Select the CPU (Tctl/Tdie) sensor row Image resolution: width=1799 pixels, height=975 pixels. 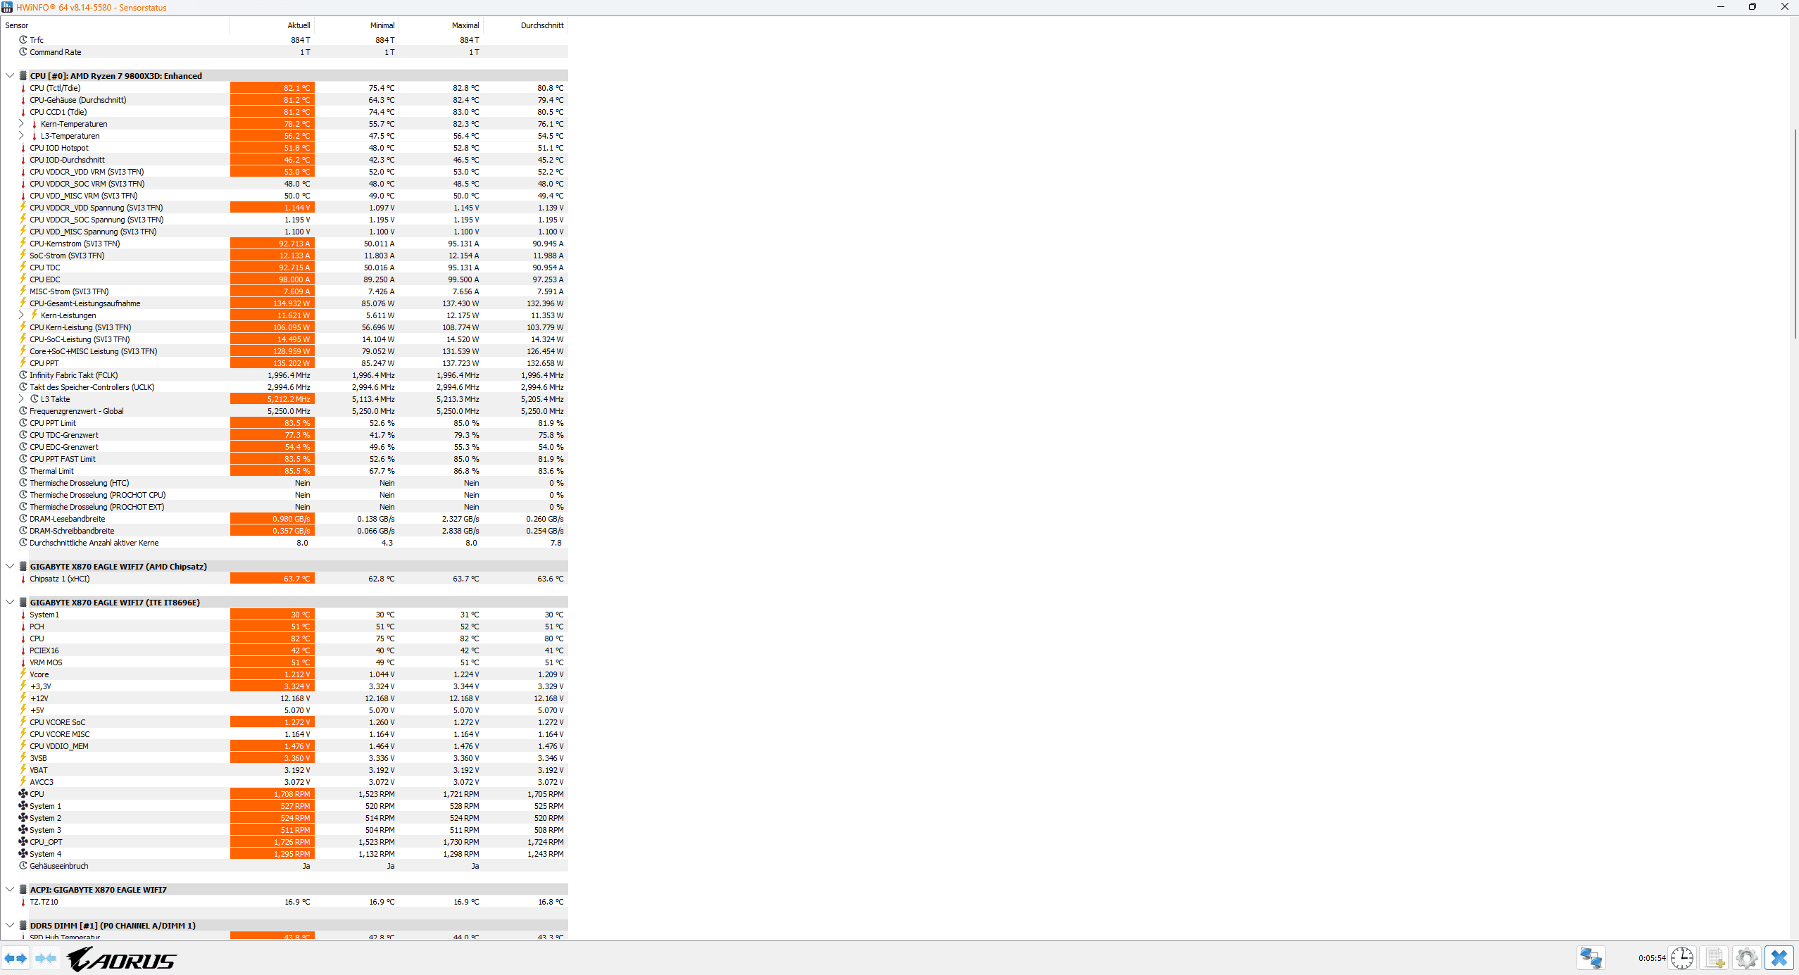[55, 88]
